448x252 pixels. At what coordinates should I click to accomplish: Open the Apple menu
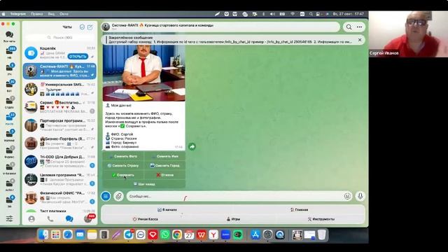click(3, 14)
